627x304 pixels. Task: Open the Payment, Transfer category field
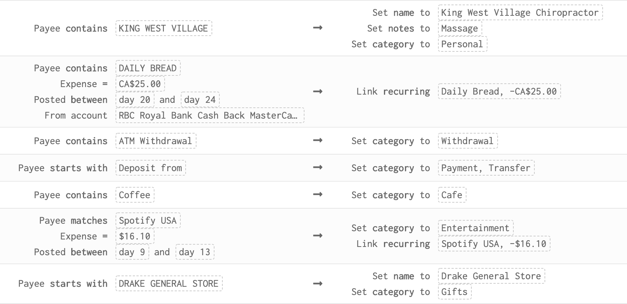tap(486, 168)
